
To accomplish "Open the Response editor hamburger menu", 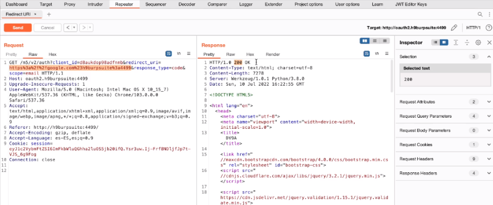I will (x=387, y=54).
